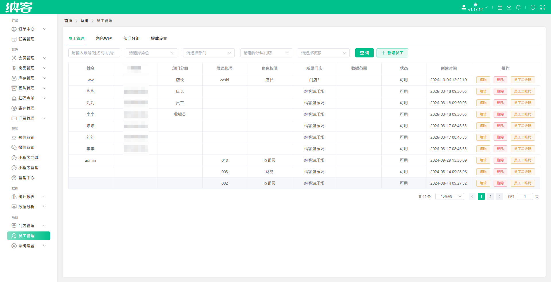Open 请选择角色 dropdown
The image size is (551, 282).
[x=152, y=53]
